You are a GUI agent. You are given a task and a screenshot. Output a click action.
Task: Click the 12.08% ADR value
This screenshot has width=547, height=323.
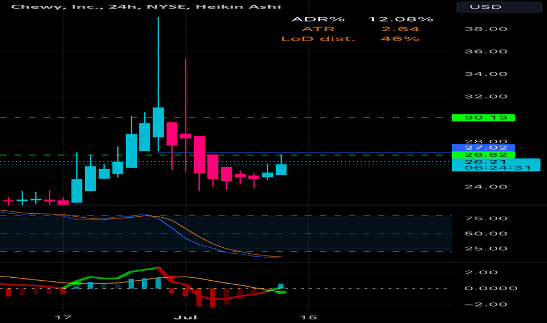coord(400,19)
